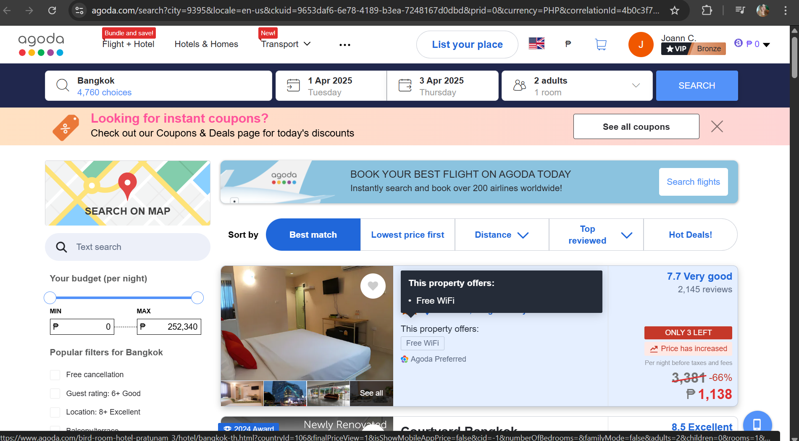The image size is (799, 441).
Task: Save the first hotel to favorites
Action: click(373, 286)
